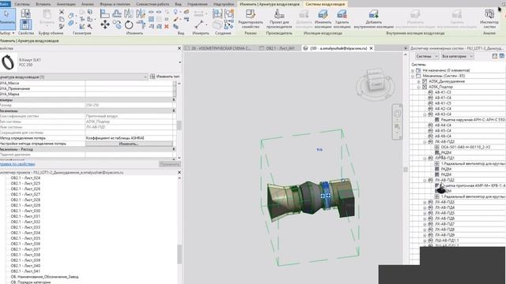Open the type selector dropdown arrow
This screenshot has height=284, width=506.
[179, 62]
